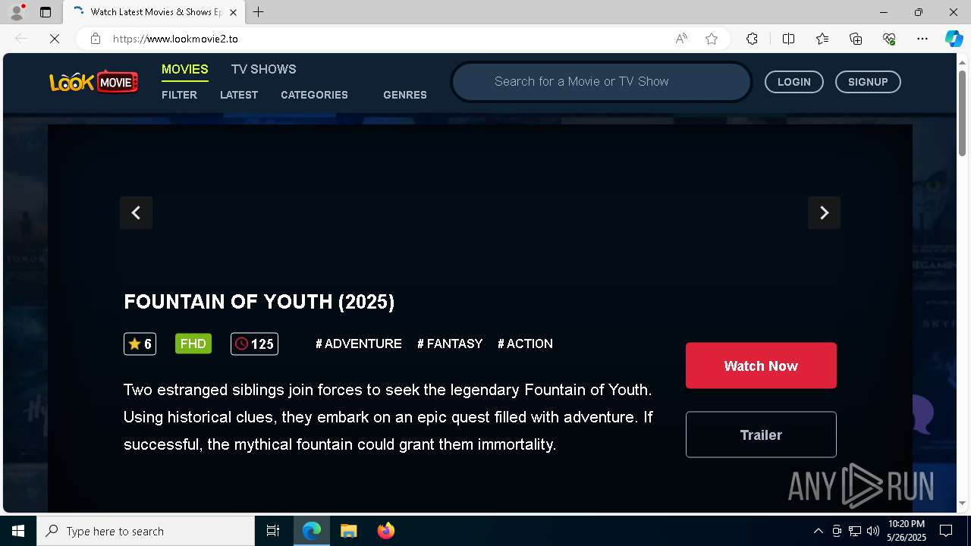Select the #FANTASY genre tag
The image size is (971, 546).
(x=450, y=344)
